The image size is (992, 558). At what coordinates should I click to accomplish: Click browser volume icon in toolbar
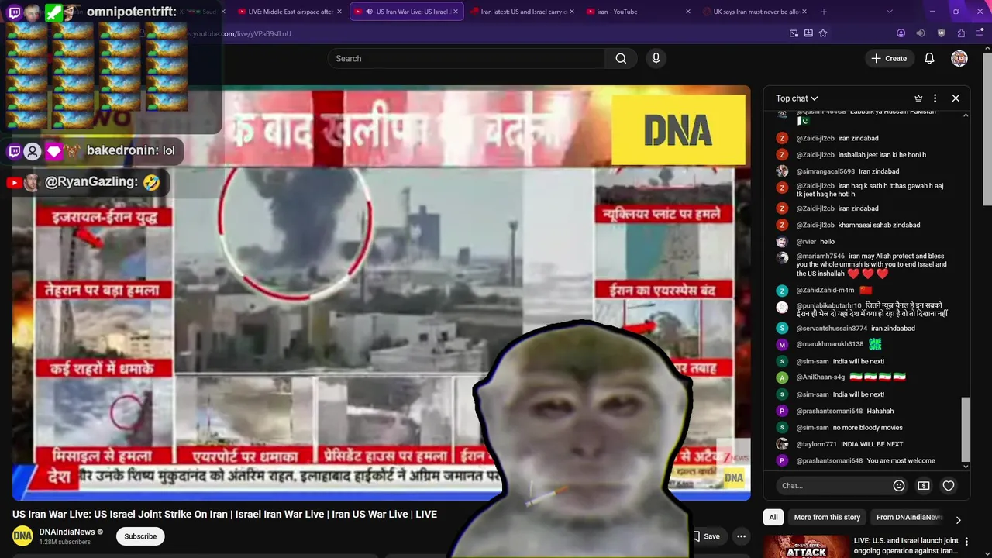(921, 33)
